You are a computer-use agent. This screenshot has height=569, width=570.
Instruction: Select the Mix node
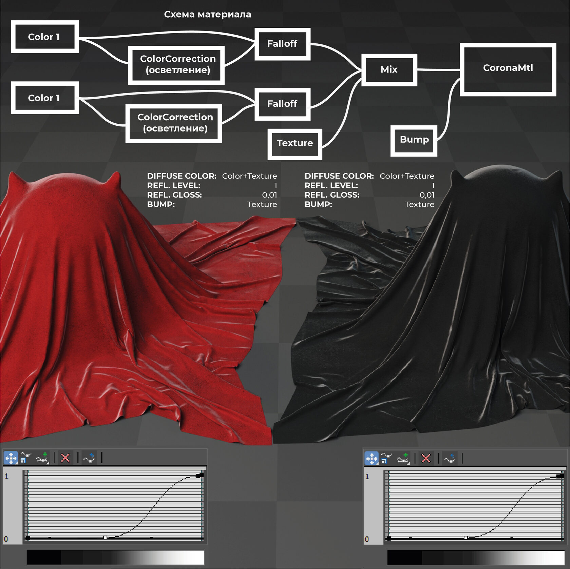click(x=389, y=70)
